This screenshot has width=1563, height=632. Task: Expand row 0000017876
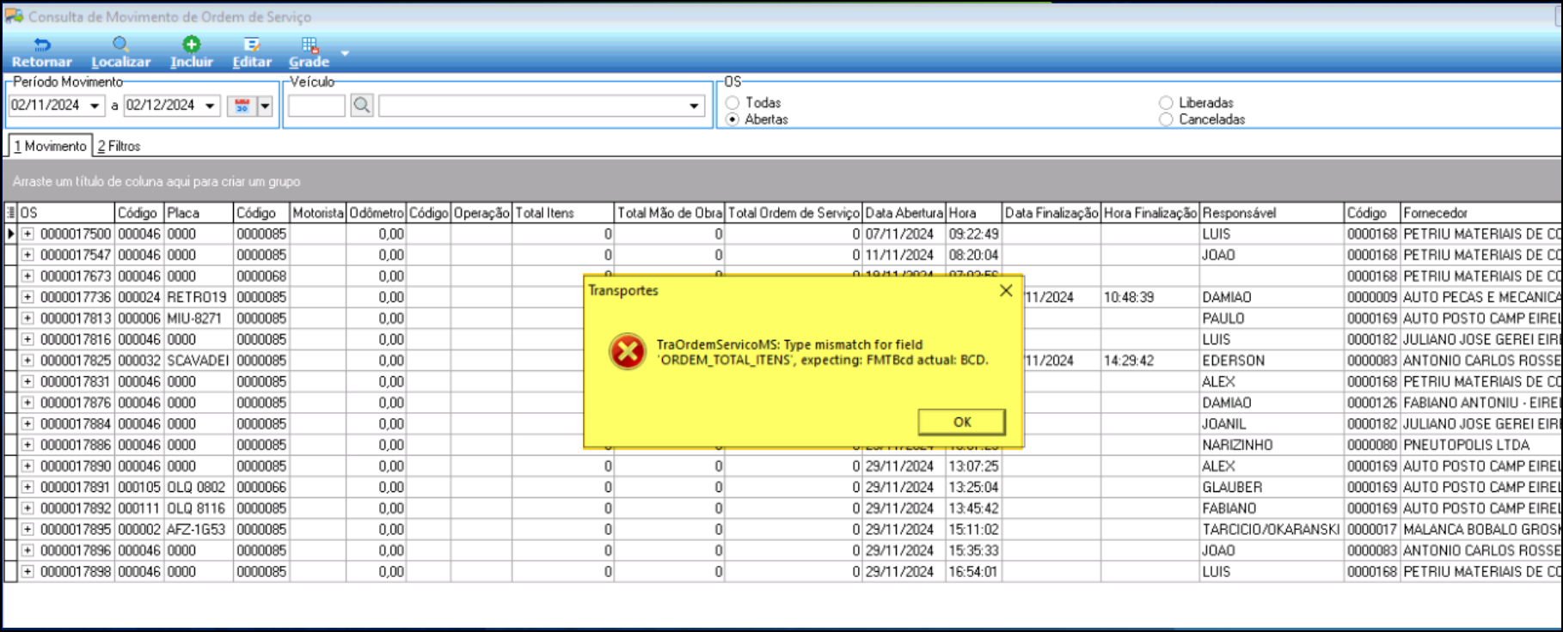click(x=28, y=403)
